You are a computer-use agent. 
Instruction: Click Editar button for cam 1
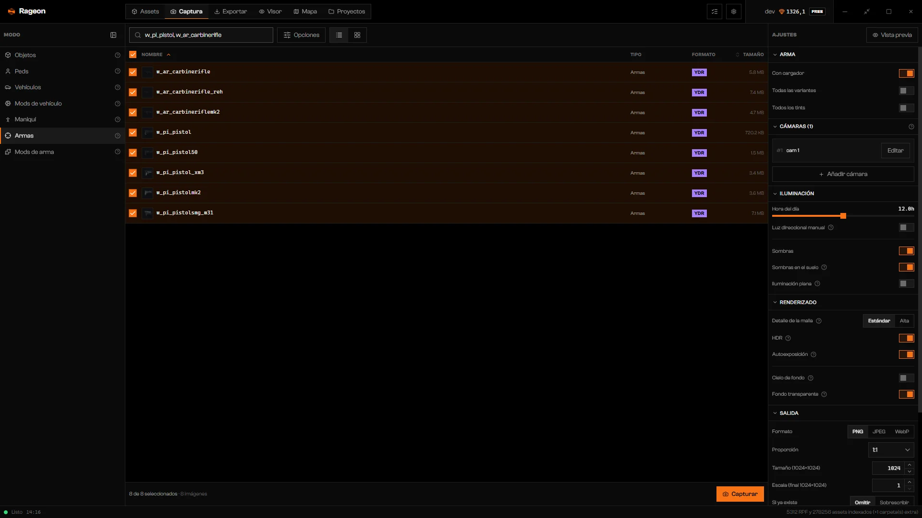click(x=896, y=151)
